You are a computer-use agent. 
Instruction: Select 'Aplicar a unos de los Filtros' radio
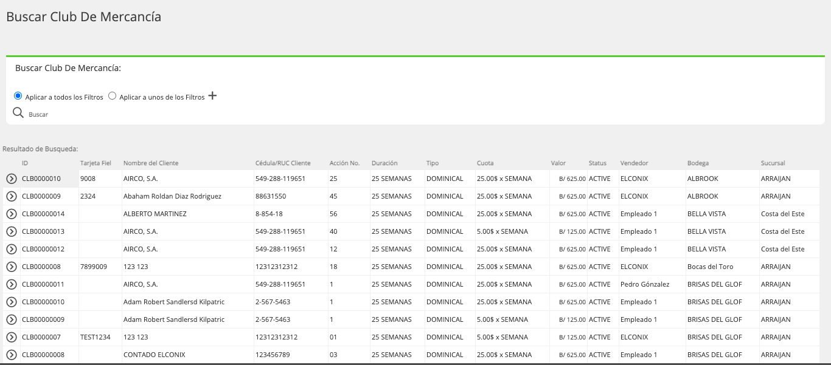112,96
